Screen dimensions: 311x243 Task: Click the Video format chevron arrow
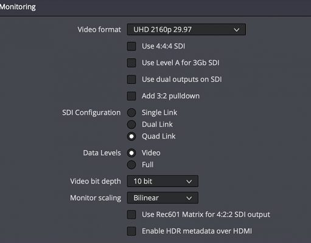click(x=237, y=30)
